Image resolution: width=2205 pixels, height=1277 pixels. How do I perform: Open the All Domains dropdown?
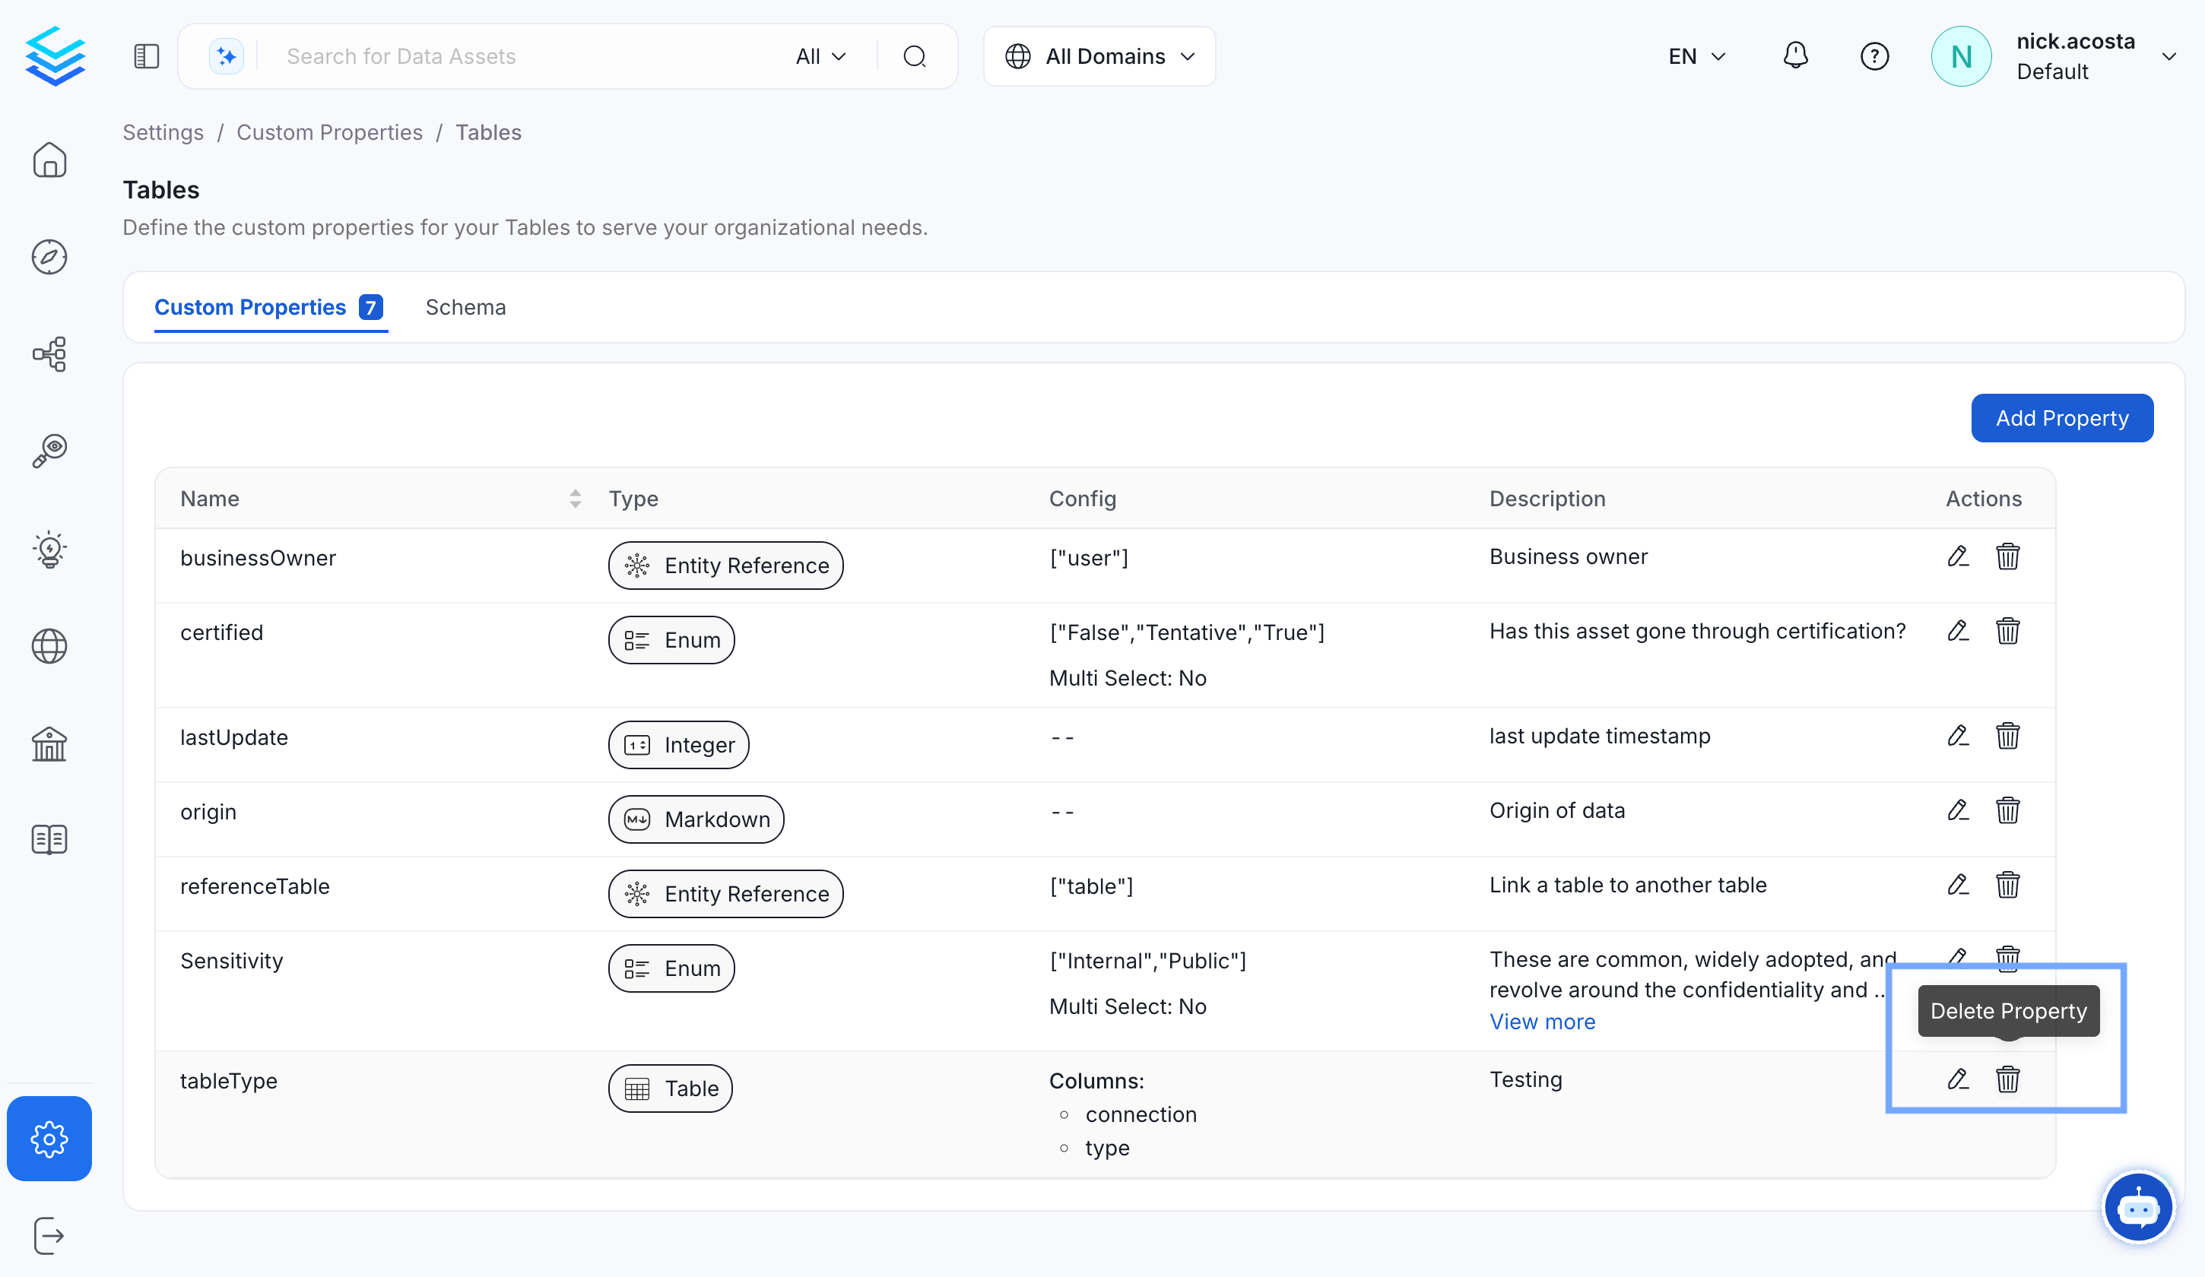1099,56
